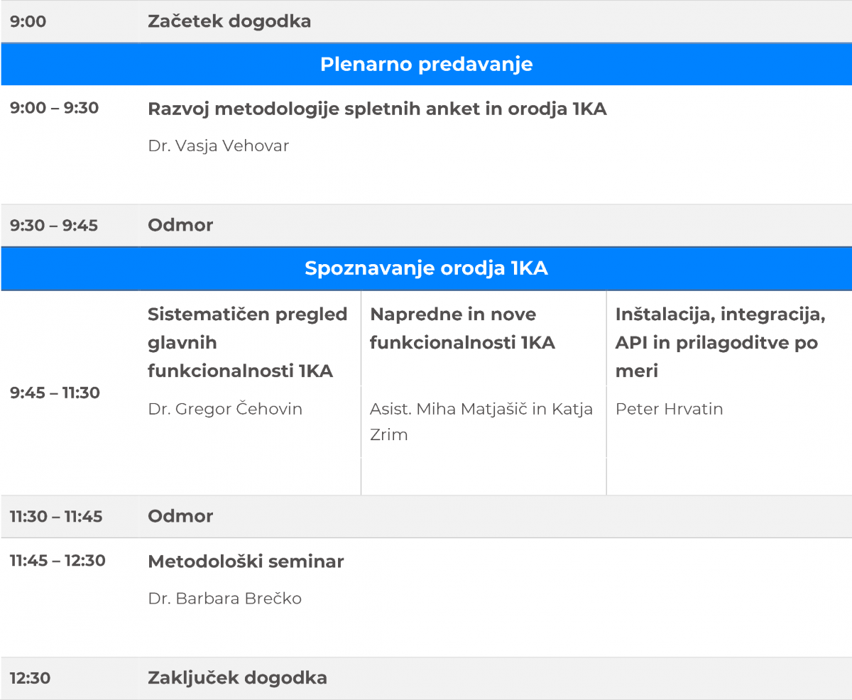The height and width of the screenshot is (700, 852).
Task: Click the 'Spoznavanje orodja 1KA' blue header
Action: point(426,268)
